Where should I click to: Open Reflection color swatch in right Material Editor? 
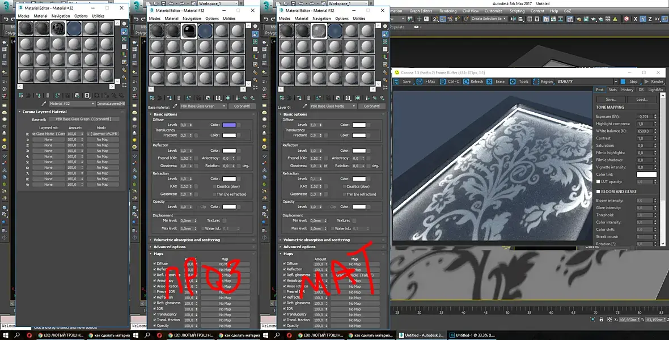point(359,151)
